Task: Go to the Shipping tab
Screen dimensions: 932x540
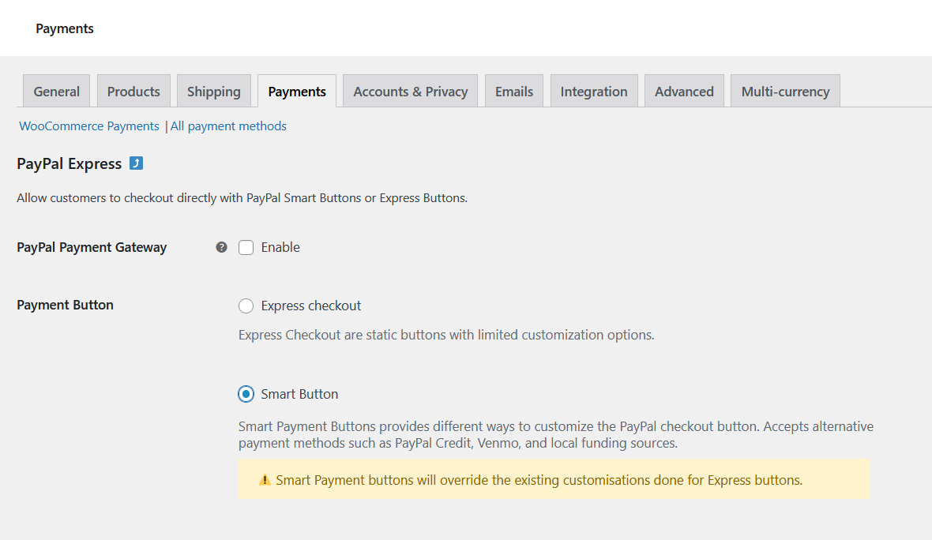Action: [214, 92]
